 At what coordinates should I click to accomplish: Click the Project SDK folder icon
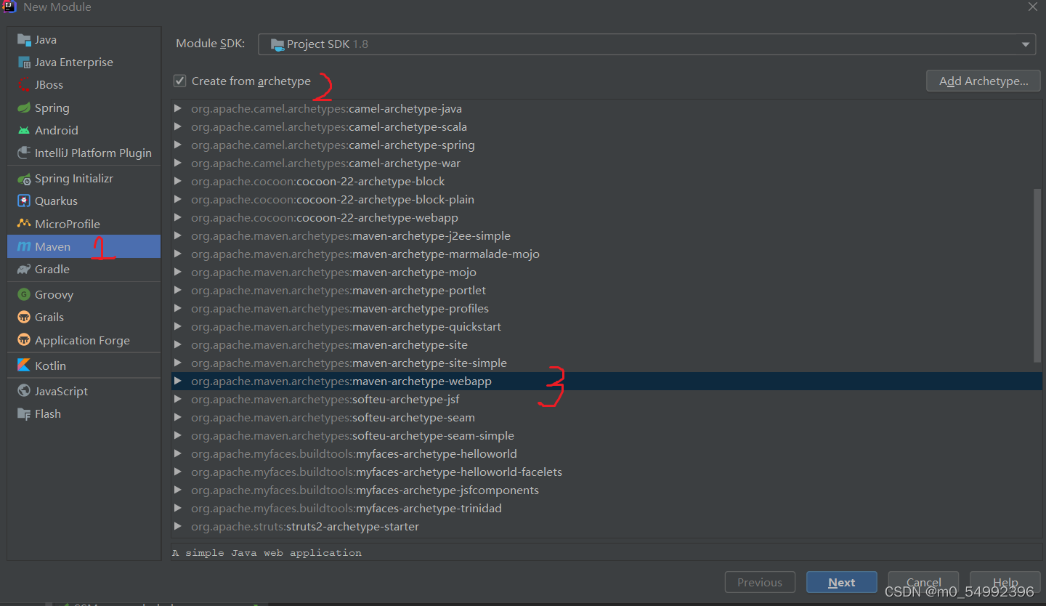tap(277, 44)
